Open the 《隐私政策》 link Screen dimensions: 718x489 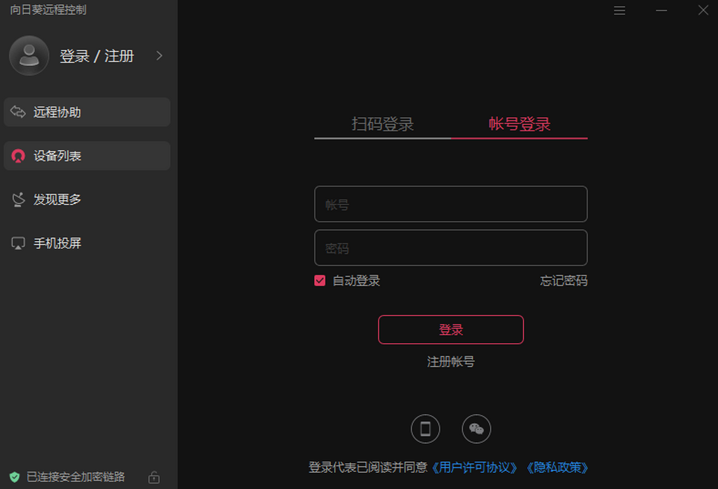(558, 467)
